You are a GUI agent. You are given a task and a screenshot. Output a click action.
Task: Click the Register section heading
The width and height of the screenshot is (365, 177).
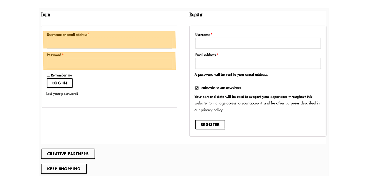point(196,15)
